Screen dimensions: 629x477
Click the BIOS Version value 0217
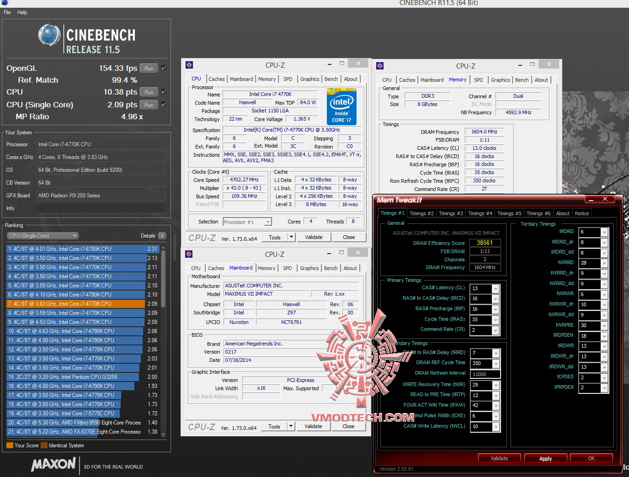coord(291,352)
